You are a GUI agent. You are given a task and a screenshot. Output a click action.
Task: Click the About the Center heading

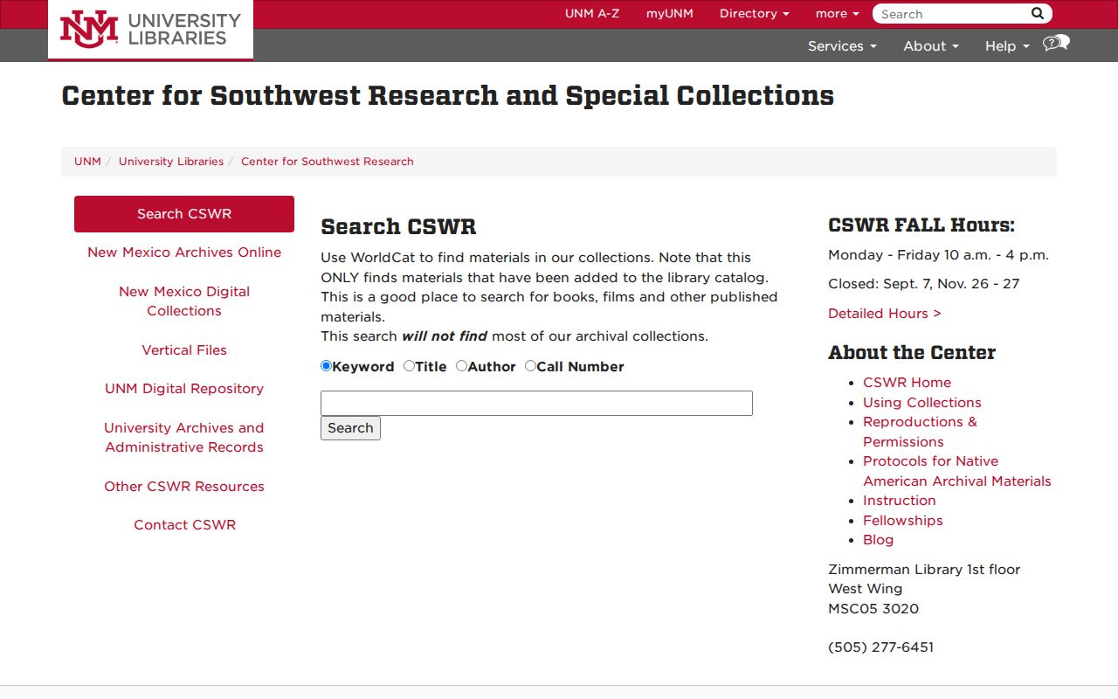[x=912, y=353]
